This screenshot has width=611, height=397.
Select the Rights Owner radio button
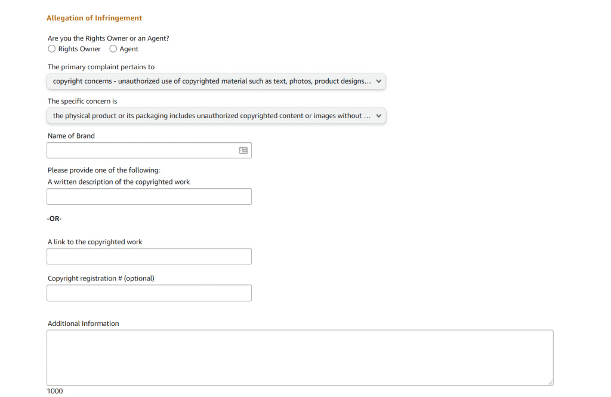coord(52,49)
